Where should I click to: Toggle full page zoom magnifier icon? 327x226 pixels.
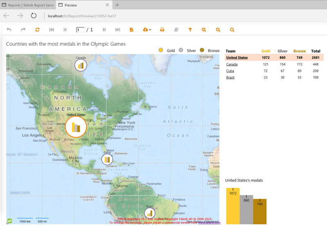232,30
